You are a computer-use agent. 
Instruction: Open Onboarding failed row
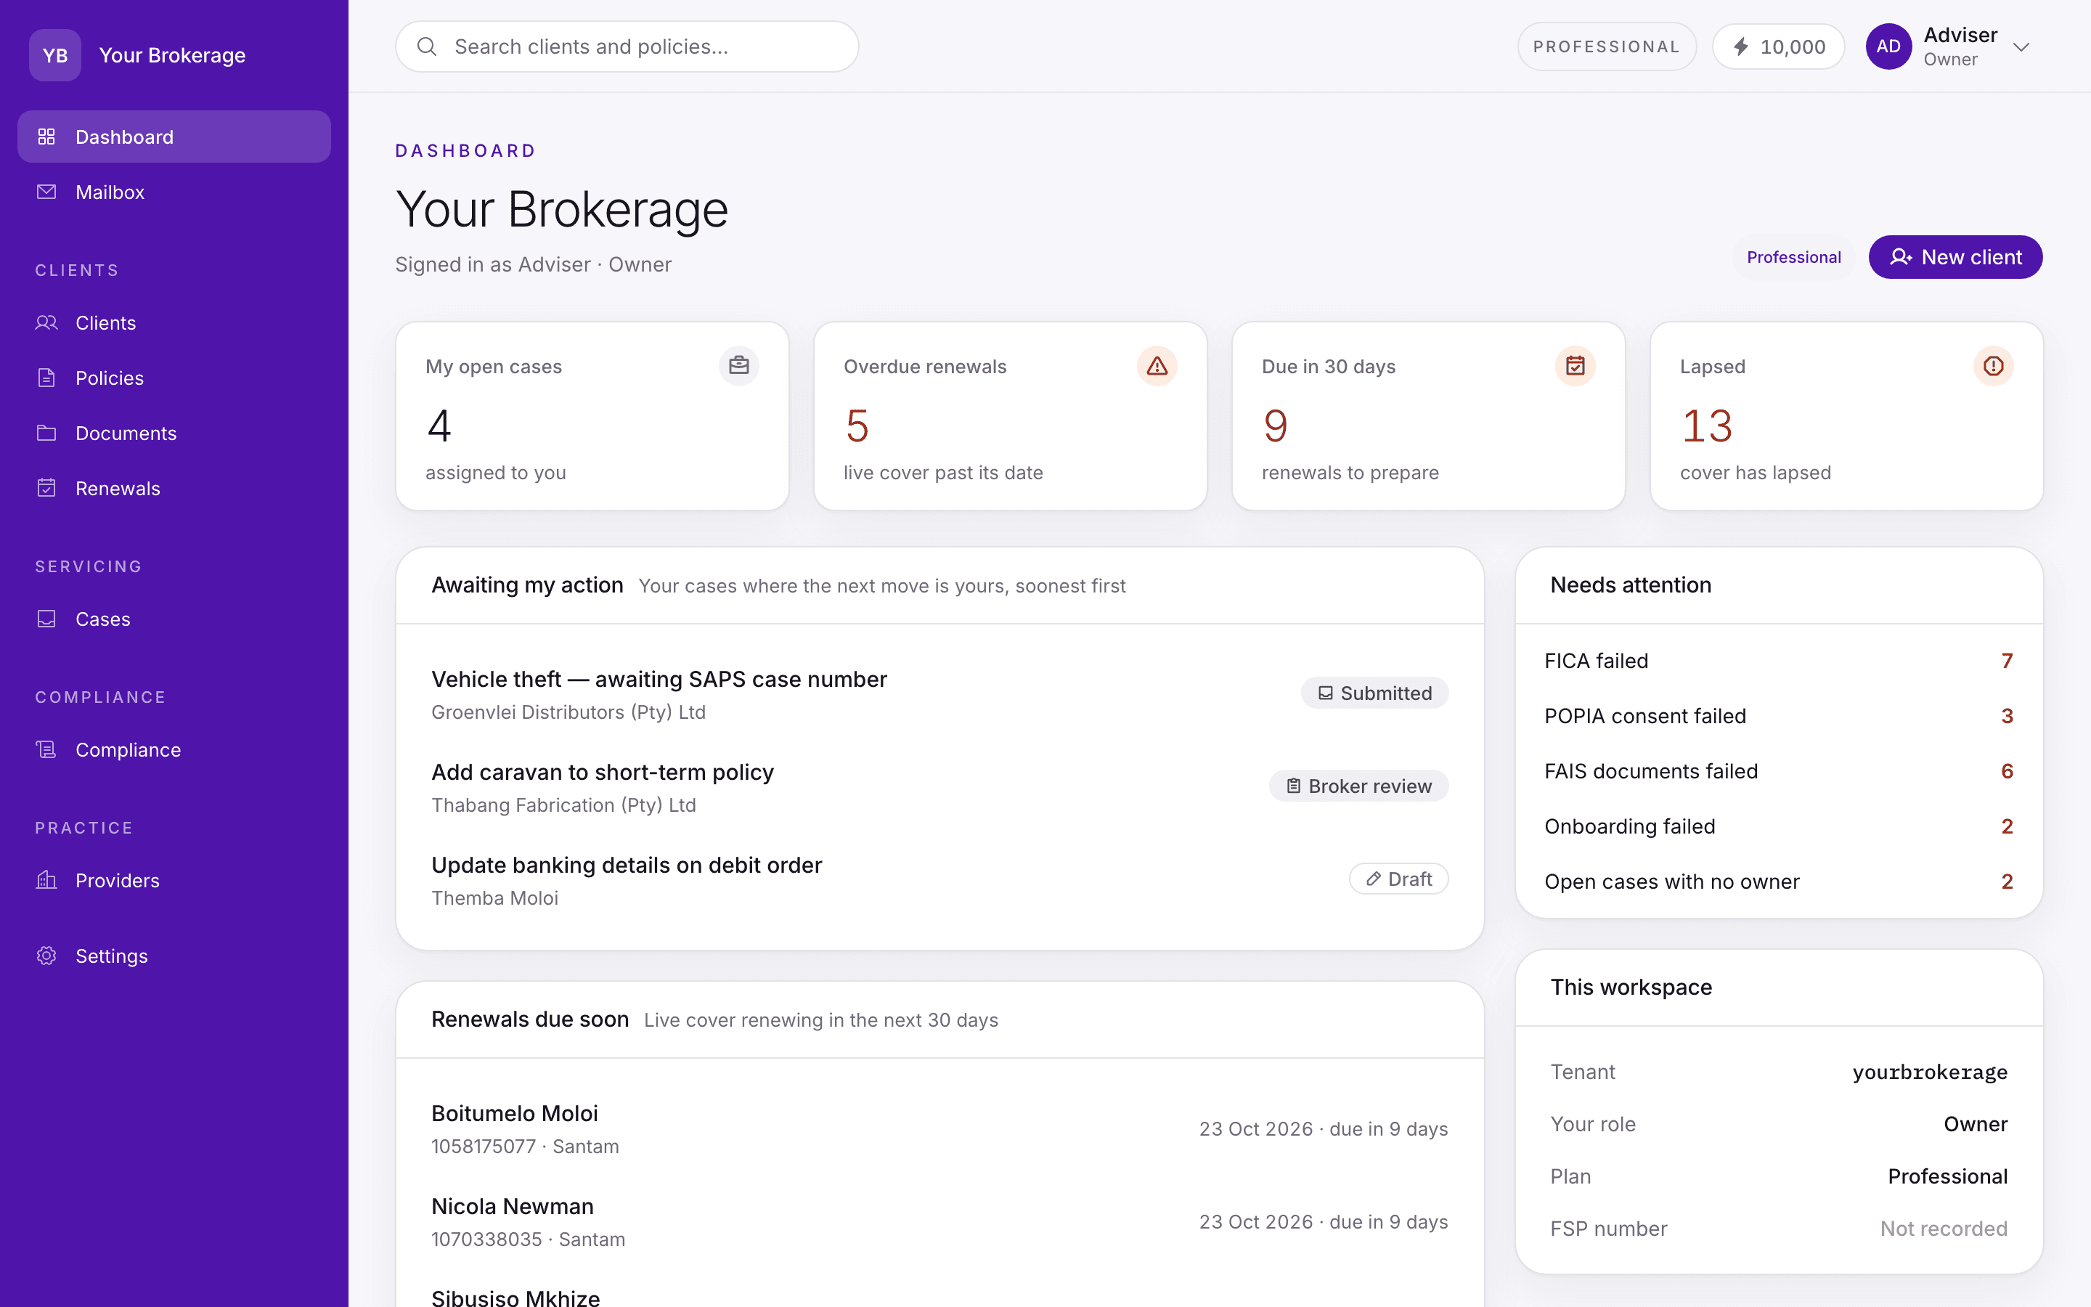tap(1778, 826)
